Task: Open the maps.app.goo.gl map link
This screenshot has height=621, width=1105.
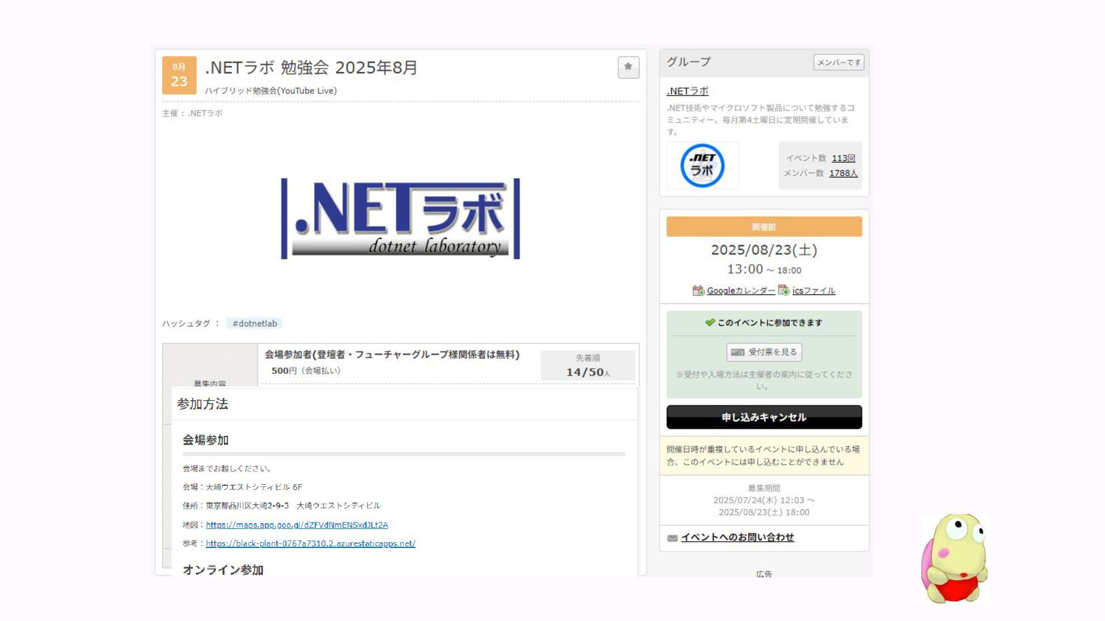Action: click(x=297, y=525)
